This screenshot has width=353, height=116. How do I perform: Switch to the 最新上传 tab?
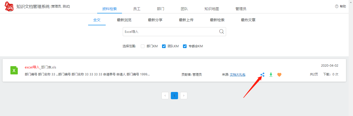(x=186, y=20)
